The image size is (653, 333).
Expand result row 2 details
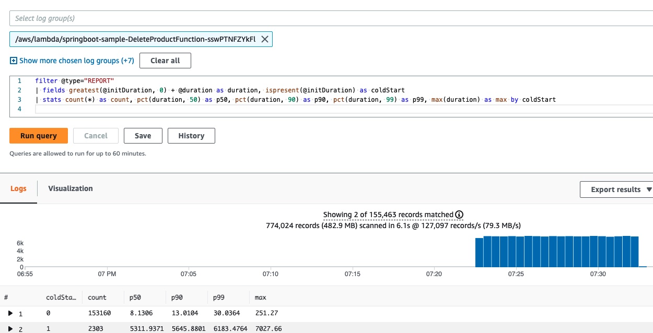10,329
